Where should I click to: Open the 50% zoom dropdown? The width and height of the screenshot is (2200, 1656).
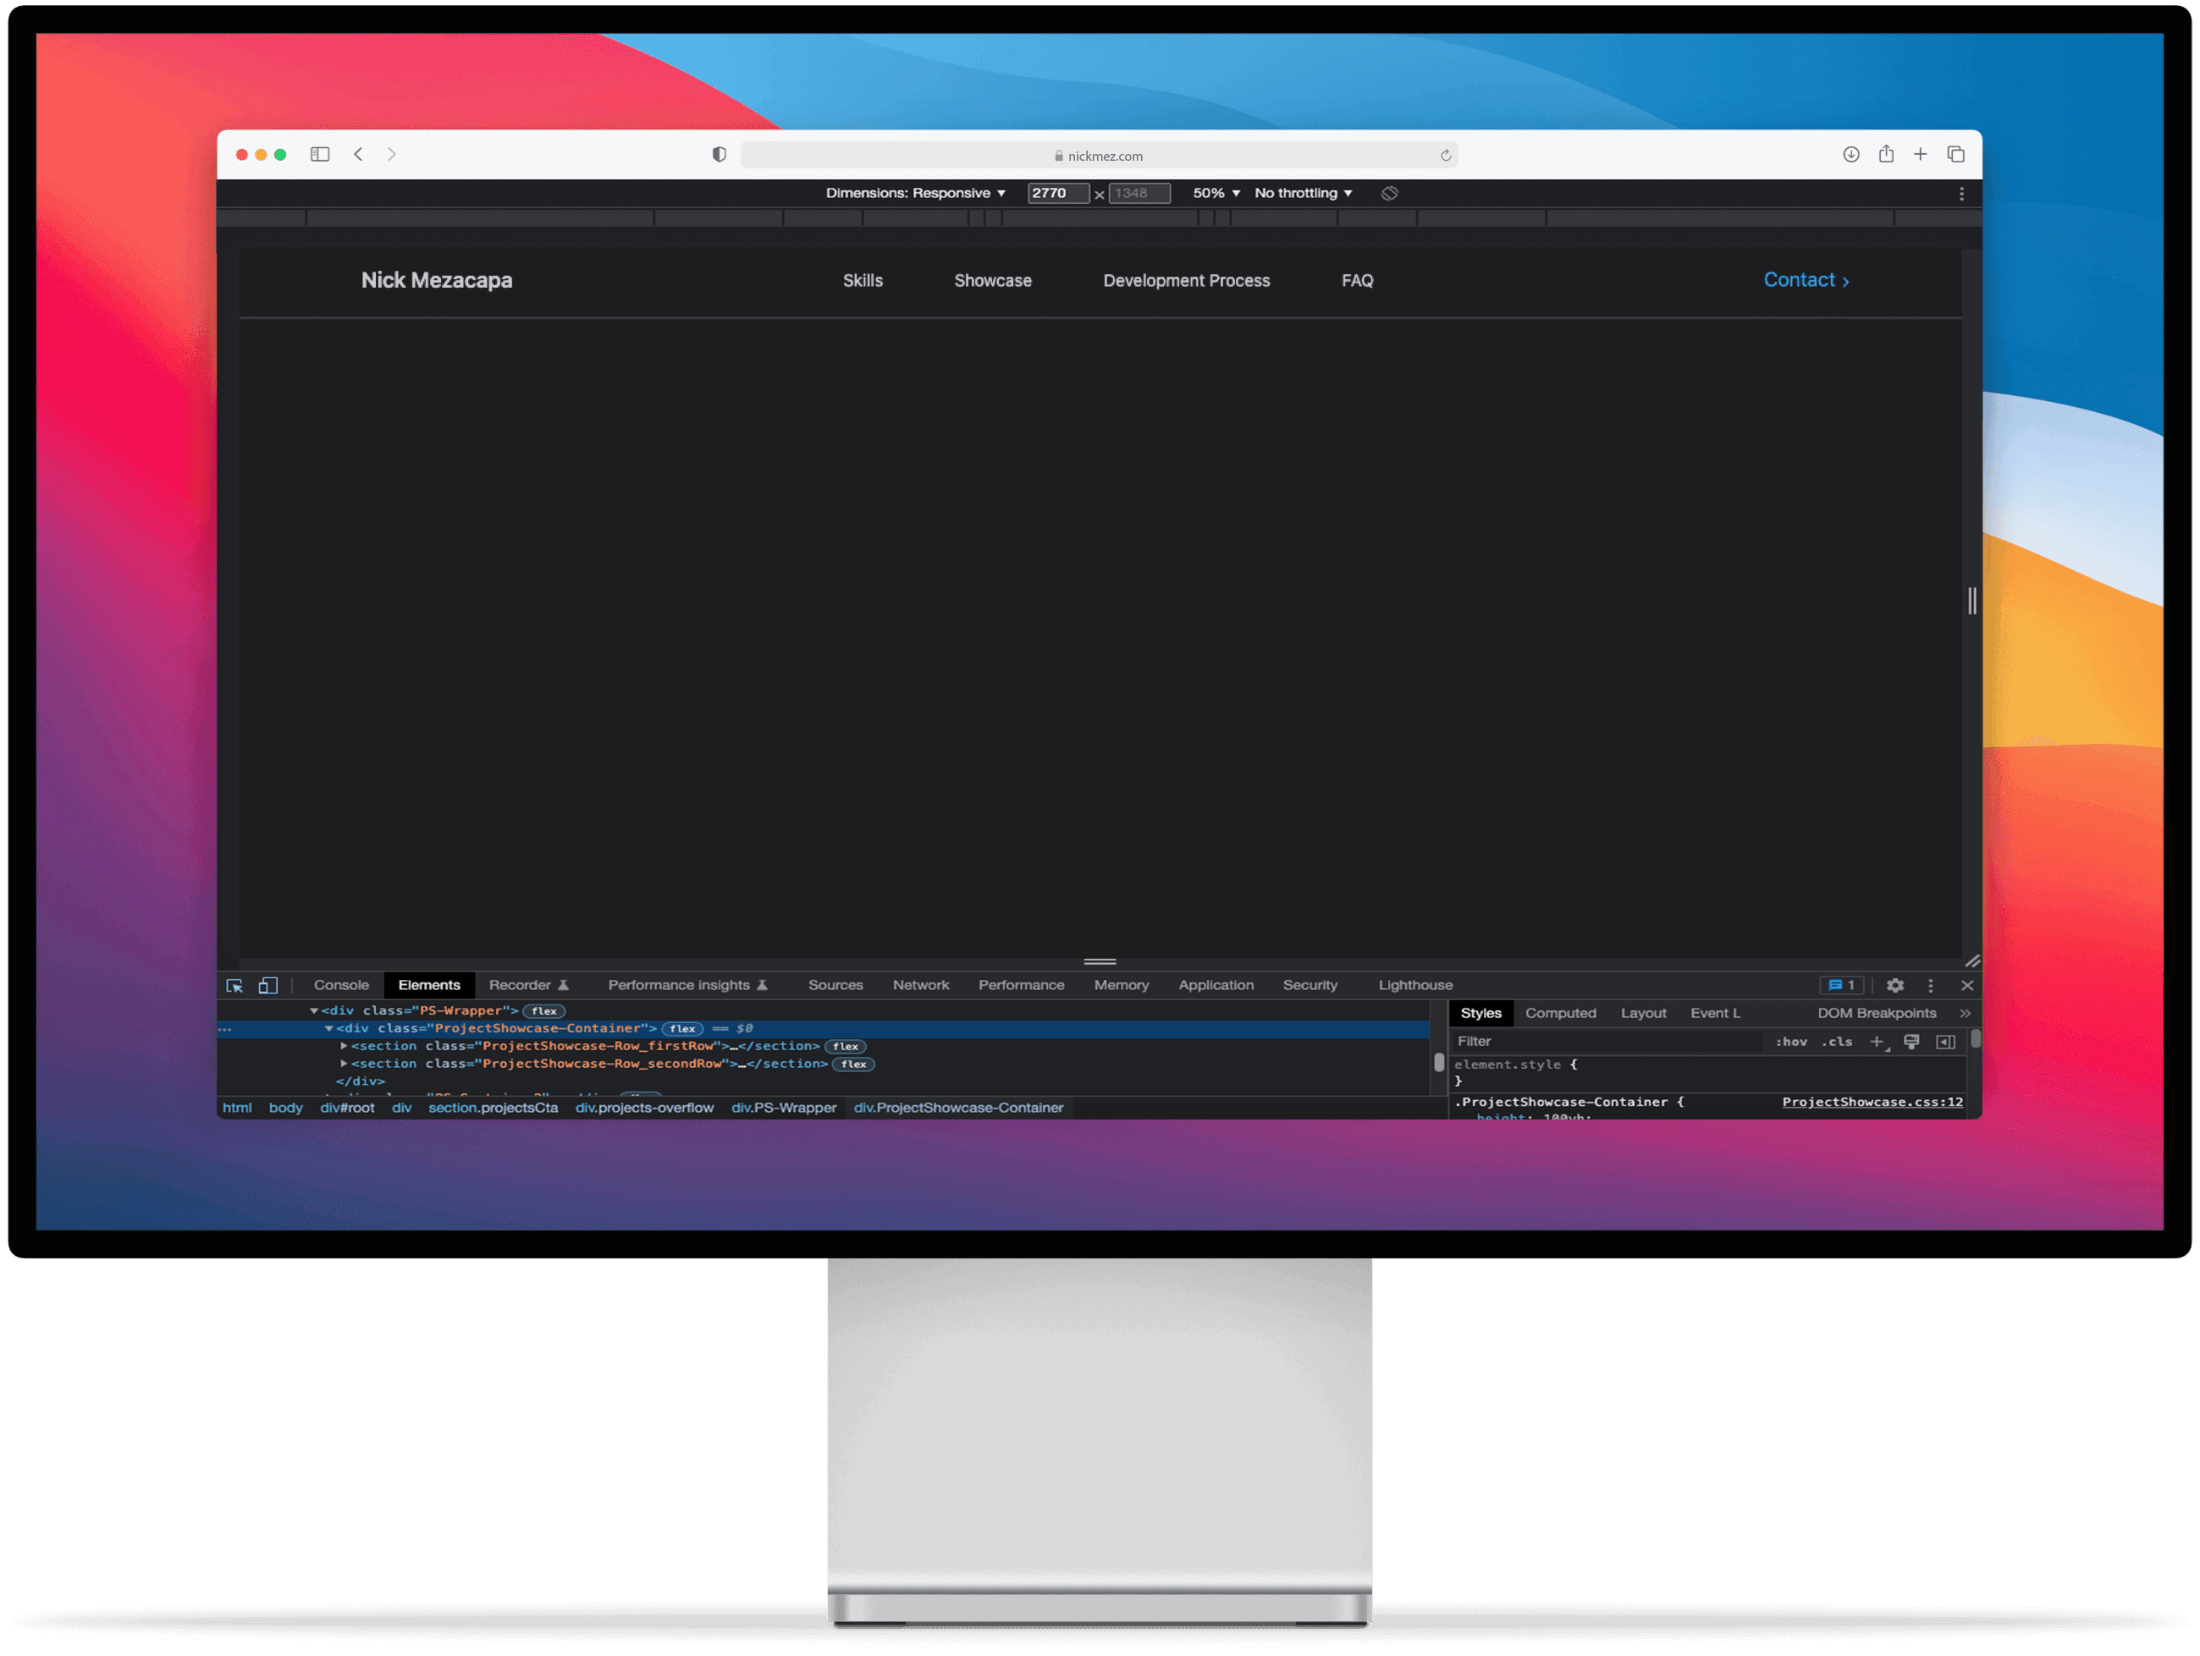coord(1216,193)
